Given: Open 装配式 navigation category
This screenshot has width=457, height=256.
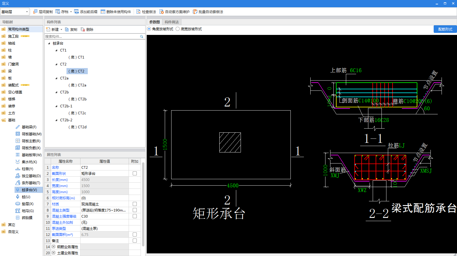Looking at the screenshot, I should click(x=13, y=85).
